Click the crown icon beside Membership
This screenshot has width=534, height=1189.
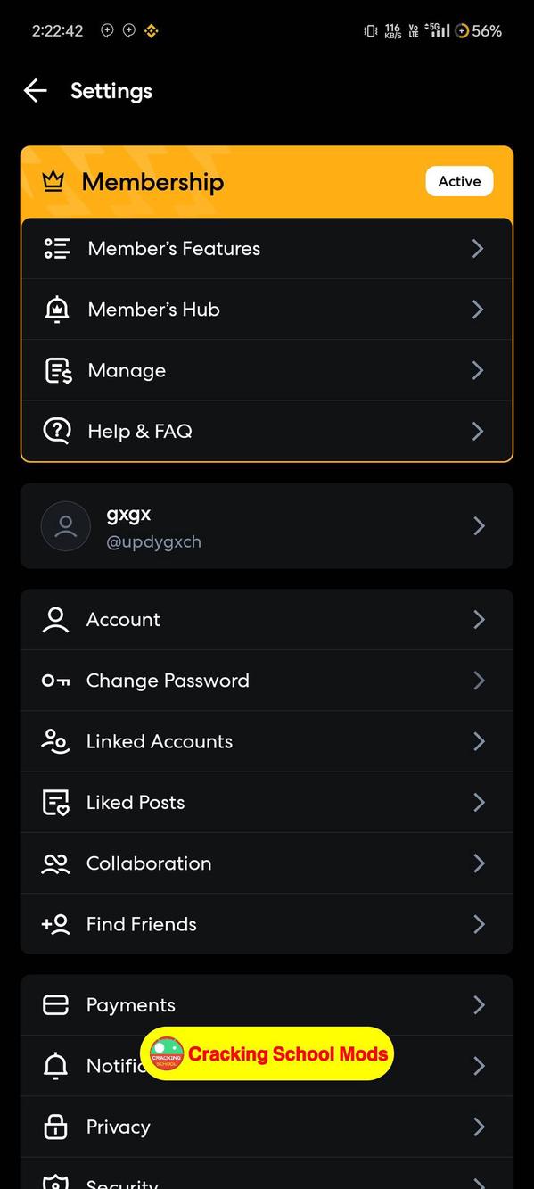pos(54,180)
